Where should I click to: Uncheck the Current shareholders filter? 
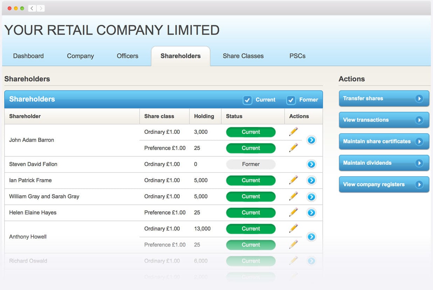[x=248, y=100]
